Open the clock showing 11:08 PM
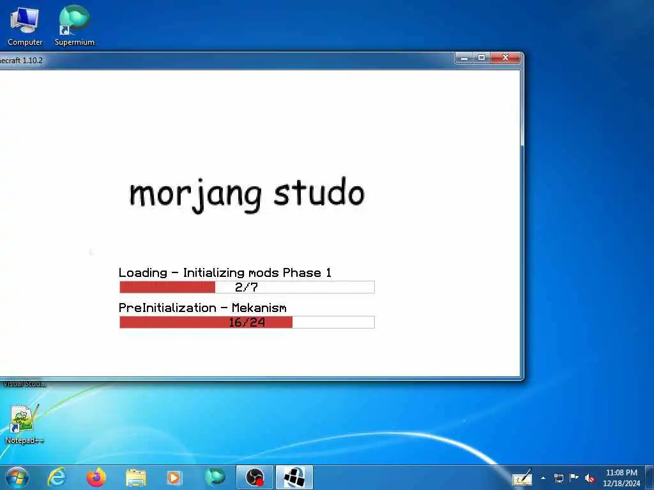Screen dimensions: 654x490 click(621, 478)
